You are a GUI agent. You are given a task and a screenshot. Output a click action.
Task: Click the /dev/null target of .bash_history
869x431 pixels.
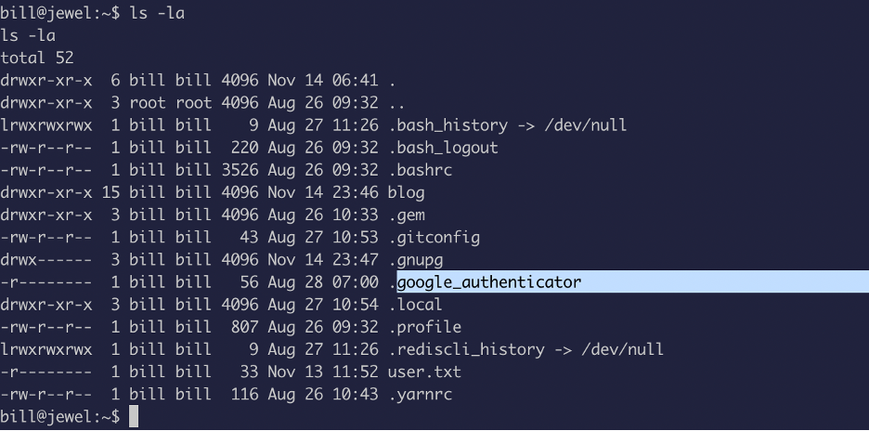click(587, 125)
